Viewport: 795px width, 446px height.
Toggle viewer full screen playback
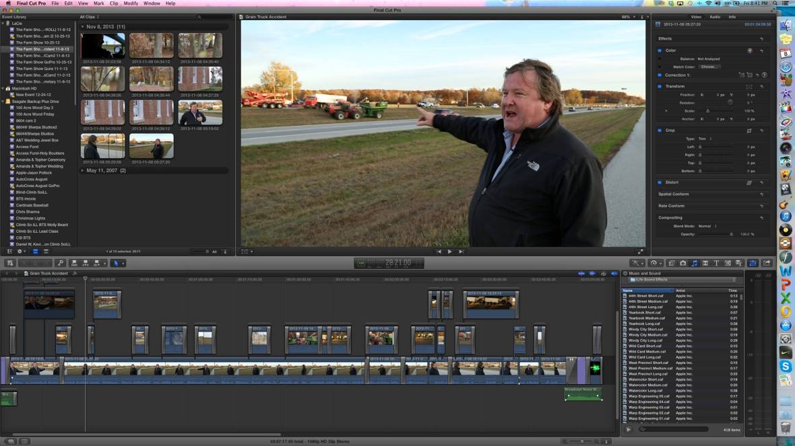[640, 252]
